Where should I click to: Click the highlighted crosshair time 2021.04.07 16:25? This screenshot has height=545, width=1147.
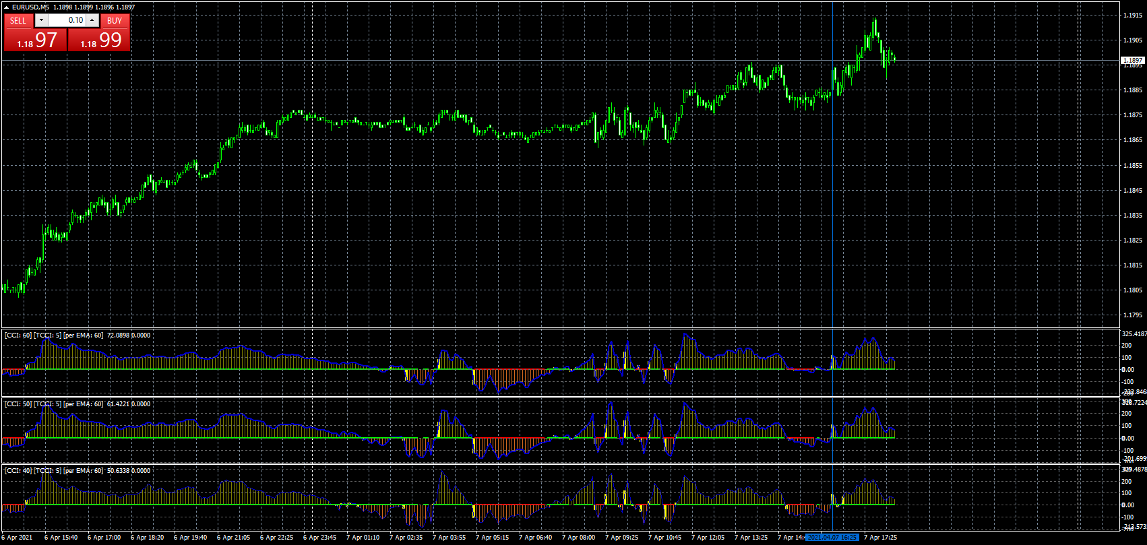(832, 538)
